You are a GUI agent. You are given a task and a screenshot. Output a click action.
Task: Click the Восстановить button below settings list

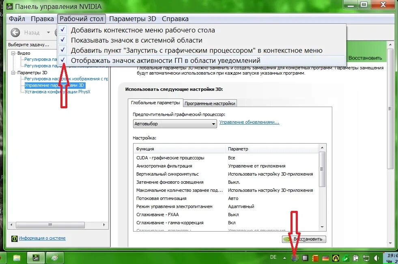click(x=304, y=239)
